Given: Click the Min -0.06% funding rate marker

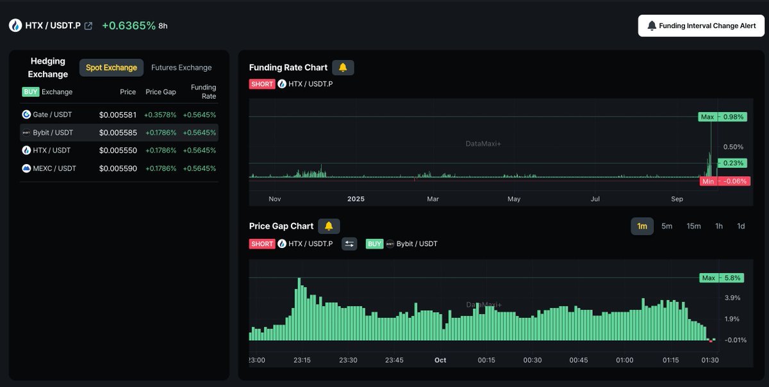Looking at the screenshot, I should [724, 181].
